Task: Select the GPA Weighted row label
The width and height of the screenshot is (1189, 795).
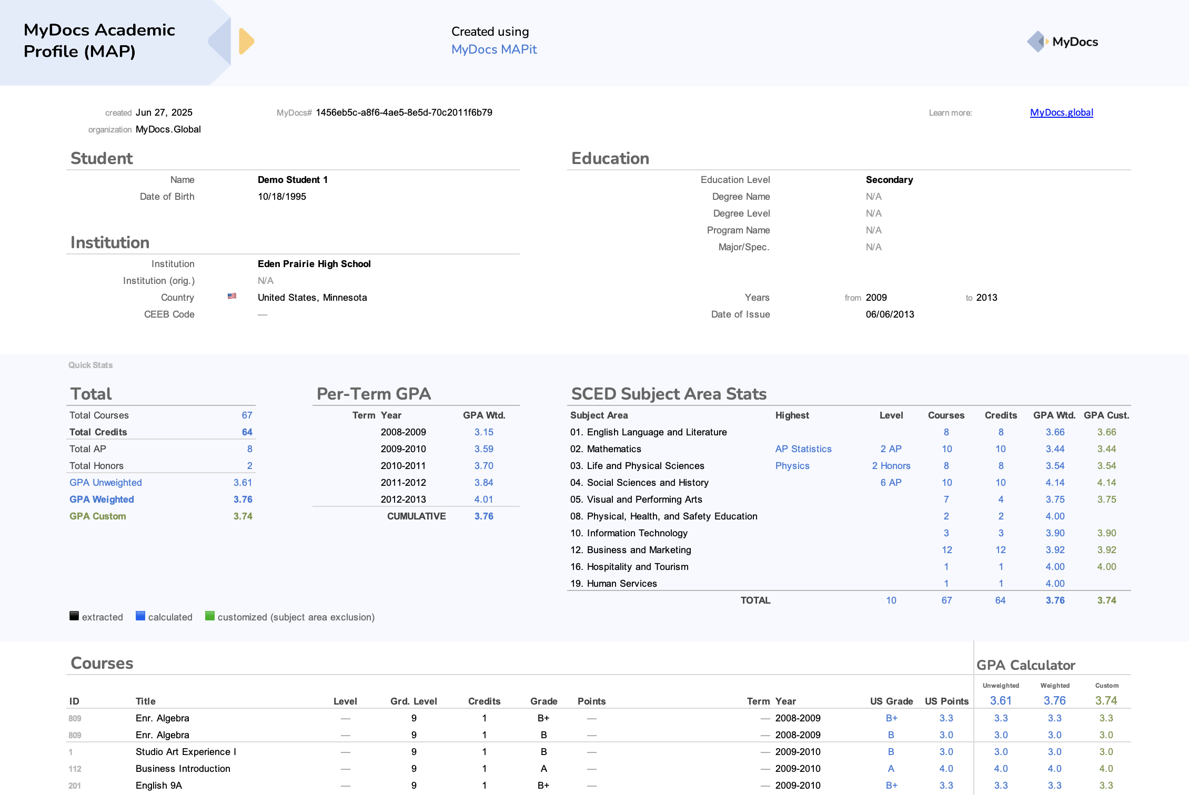Action: (x=102, y=500)
